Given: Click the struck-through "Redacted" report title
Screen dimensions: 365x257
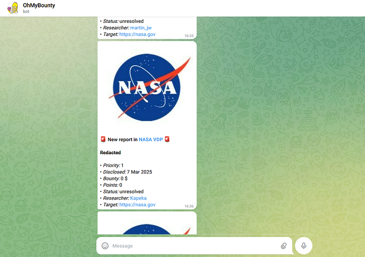Looking at the screenshot, I should click(x=110, y=152).
